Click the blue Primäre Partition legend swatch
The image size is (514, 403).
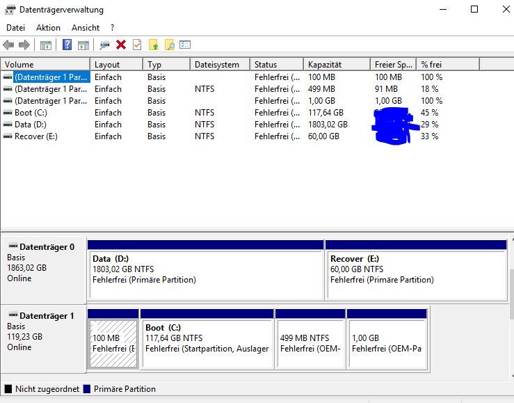click(x=88, y=389)
